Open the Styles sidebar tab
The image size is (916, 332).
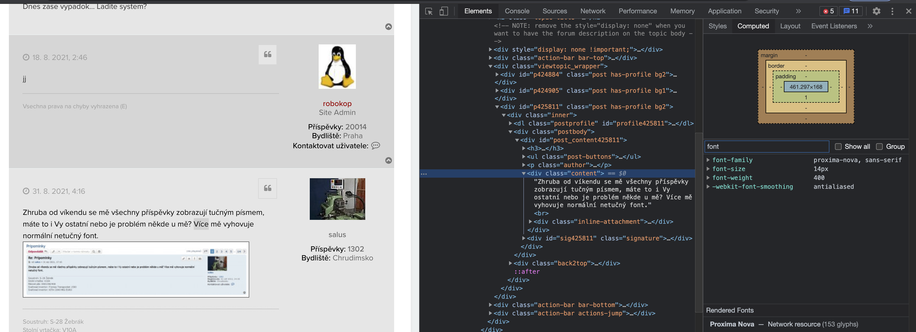[717, 26]
